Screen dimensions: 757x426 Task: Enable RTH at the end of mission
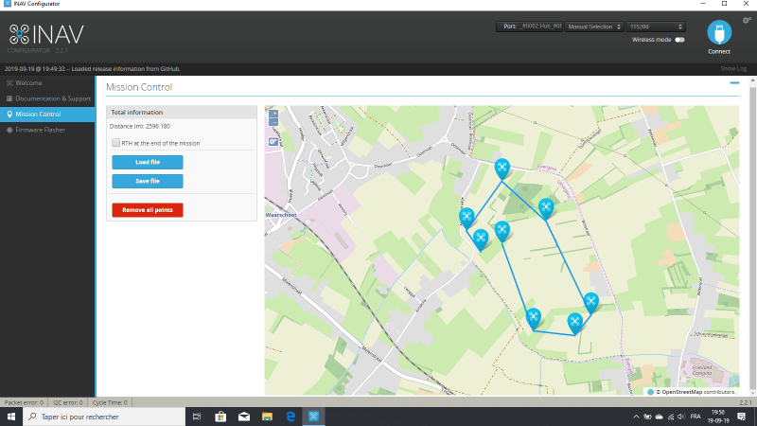point(115,143)
